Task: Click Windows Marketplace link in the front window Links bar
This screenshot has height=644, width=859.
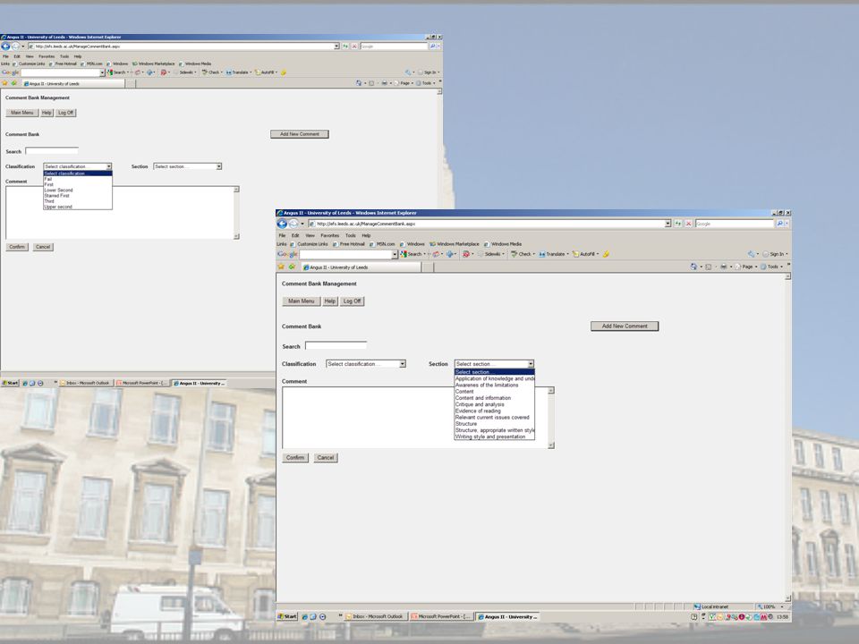Action: [455, 244]
